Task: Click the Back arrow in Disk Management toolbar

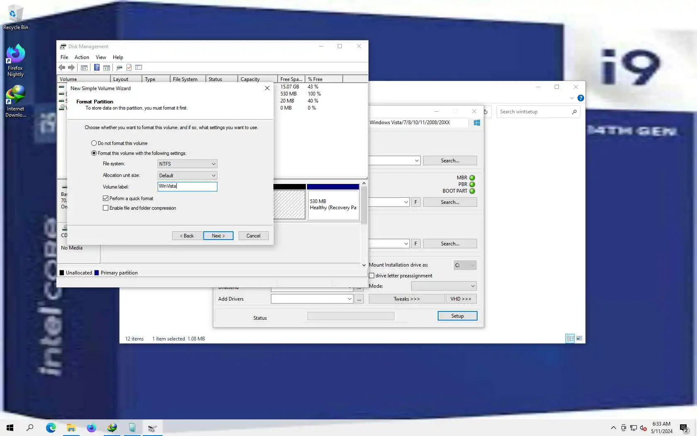Action: tap(62, 67)
